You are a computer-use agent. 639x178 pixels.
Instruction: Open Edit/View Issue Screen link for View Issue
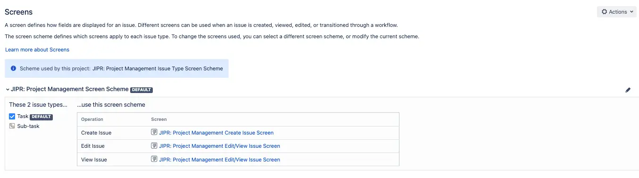point(220,160)
